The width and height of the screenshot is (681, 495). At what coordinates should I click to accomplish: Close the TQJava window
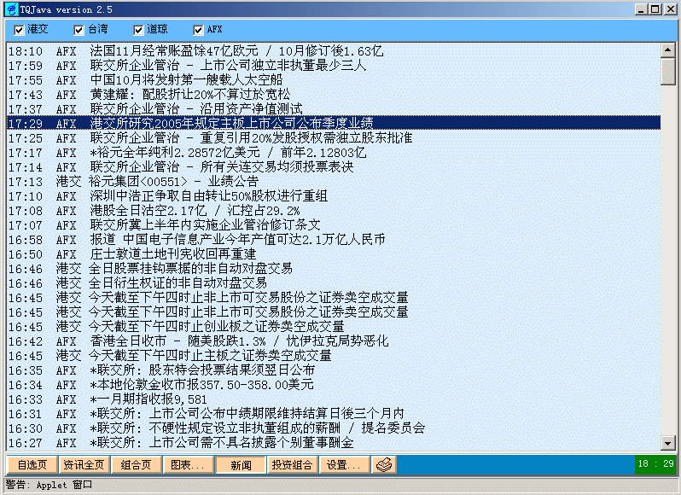pyautogui.click(x=670, y=9)
